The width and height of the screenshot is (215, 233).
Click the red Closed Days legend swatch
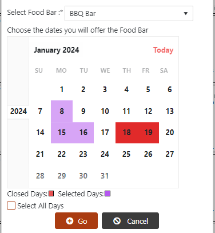click(51, 193)
